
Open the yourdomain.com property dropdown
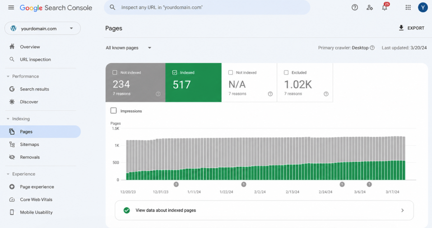42,28
